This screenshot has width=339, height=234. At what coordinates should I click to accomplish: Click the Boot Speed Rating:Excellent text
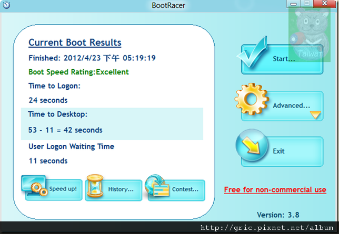coord(78,72)
